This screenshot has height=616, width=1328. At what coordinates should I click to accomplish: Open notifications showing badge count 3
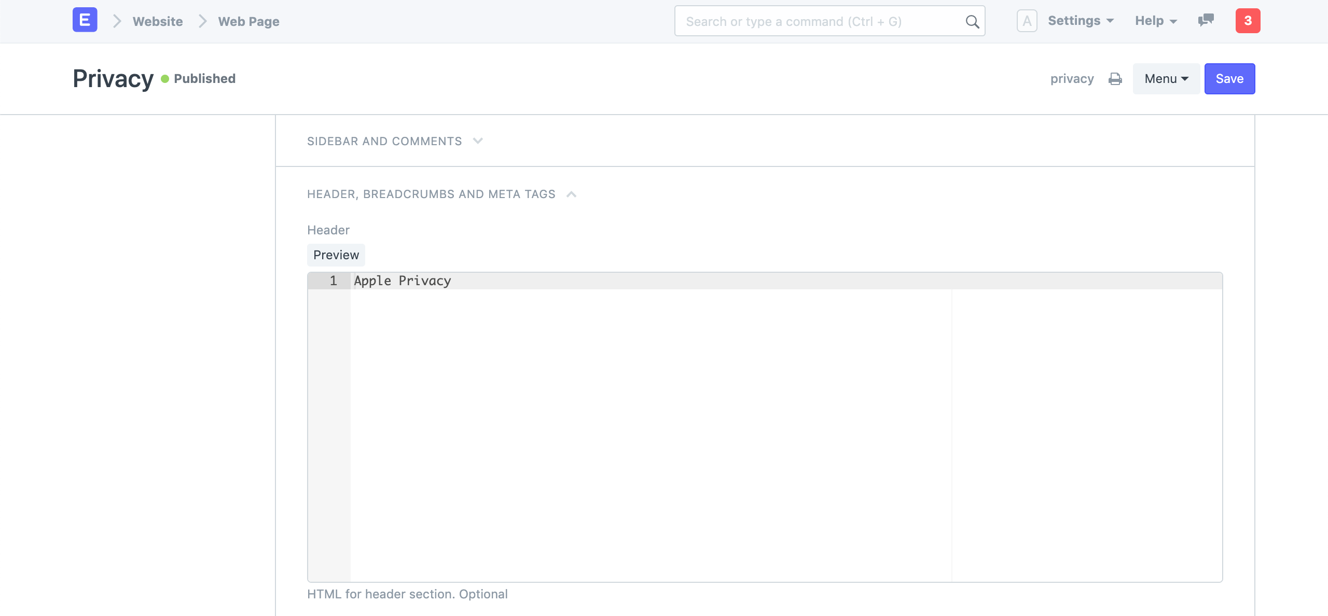coord(1248,21)
